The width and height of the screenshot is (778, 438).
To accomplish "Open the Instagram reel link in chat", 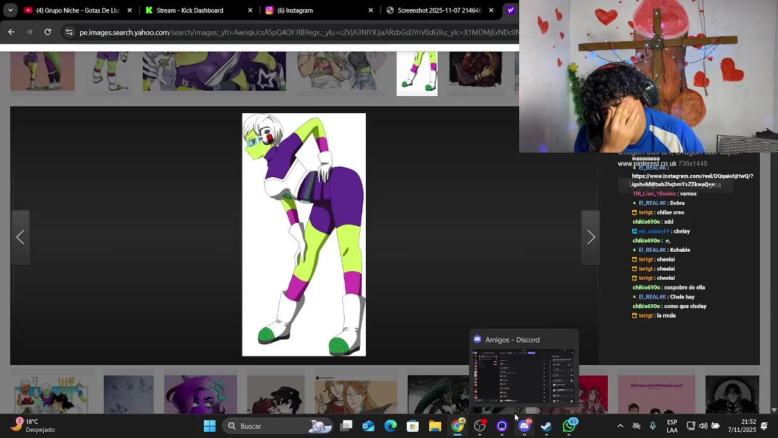I will click(x=692, y=180).
